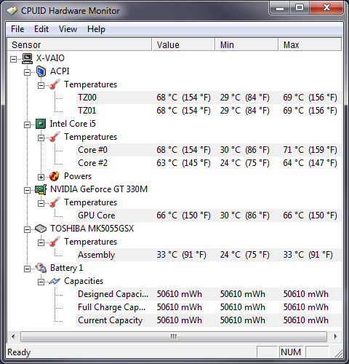This screenshot has width=349, height=364.
Task: Click the Sensor column header
Action: click(79, 44)
